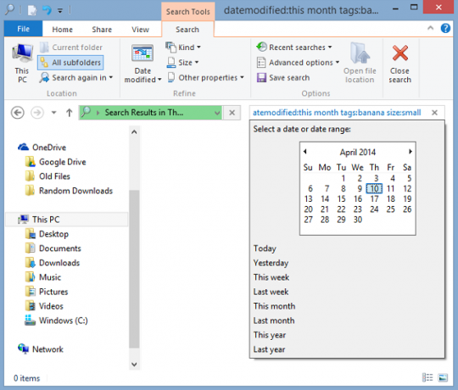Expand the Kind filter dropdown

[183, 47]
